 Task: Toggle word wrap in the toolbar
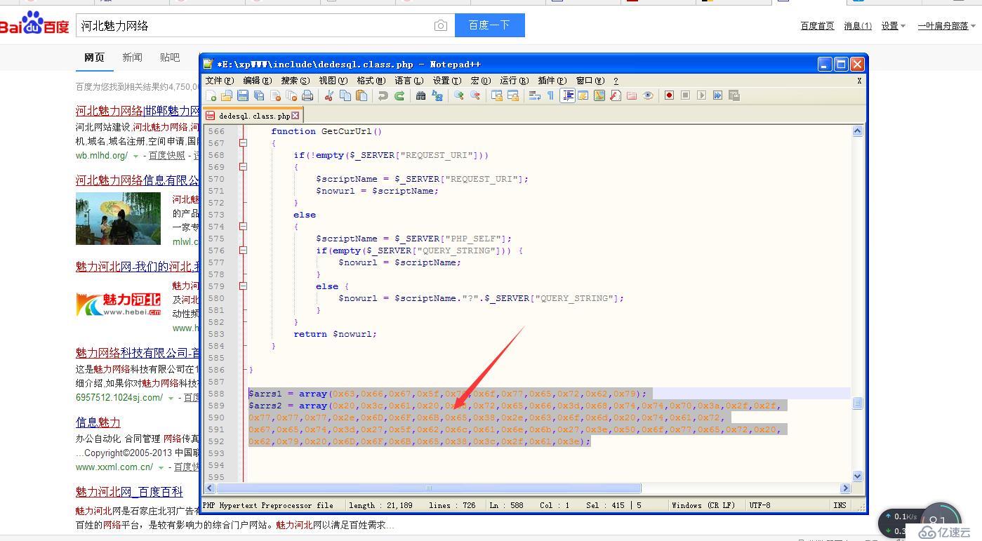[x=534, y=95]
